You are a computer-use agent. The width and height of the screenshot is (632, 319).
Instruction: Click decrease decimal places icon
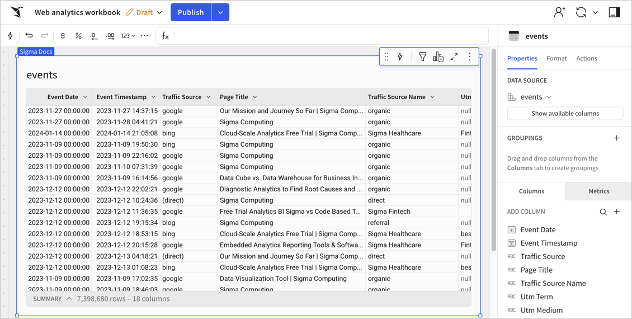pos(94,36)
